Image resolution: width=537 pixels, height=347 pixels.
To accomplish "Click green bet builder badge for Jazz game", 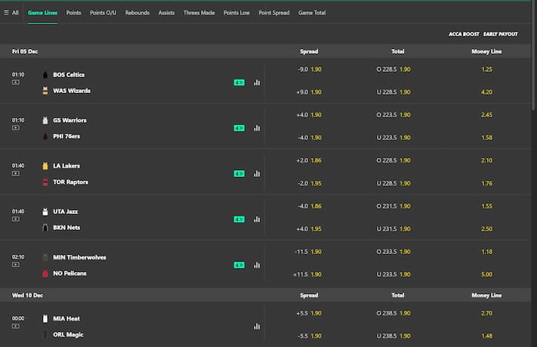I will click(239, 219).
